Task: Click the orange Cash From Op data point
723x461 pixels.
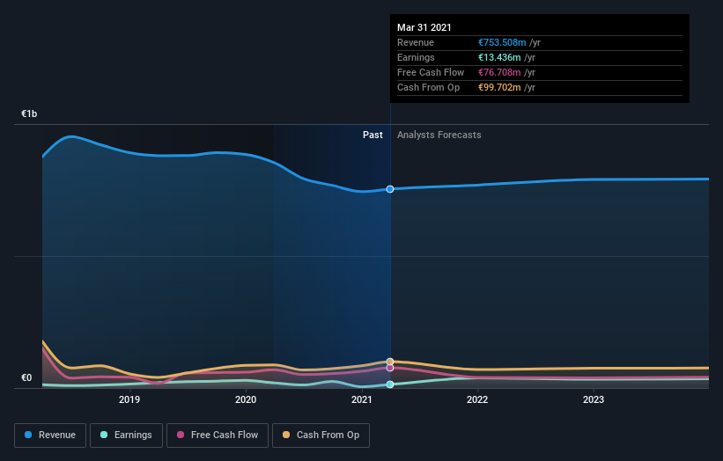Action: click(390, 362)
